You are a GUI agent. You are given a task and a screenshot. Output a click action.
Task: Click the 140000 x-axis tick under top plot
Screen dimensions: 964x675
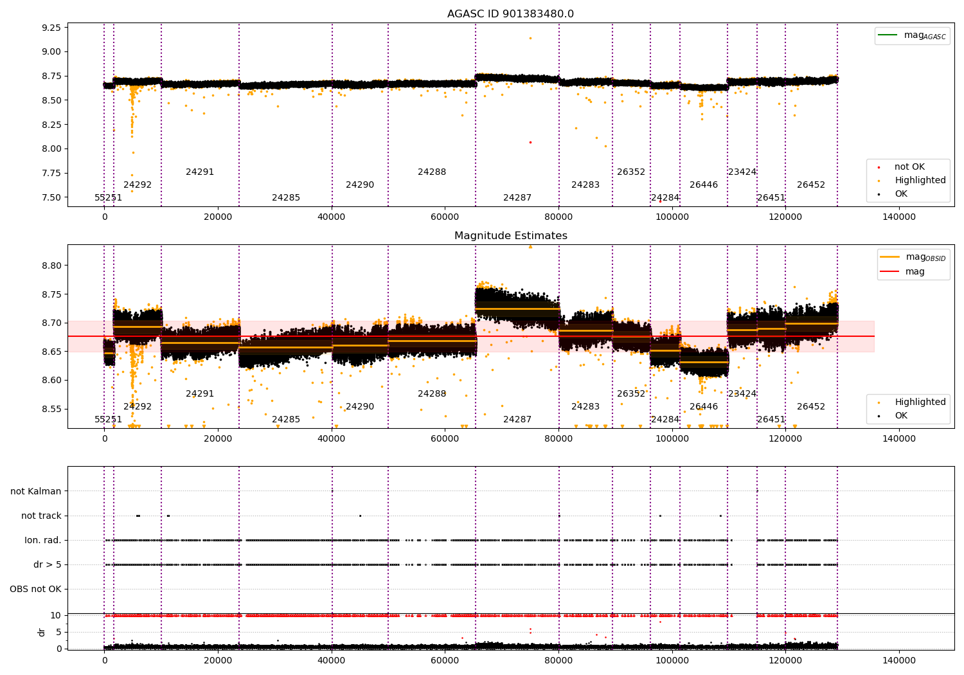(899, 217)
